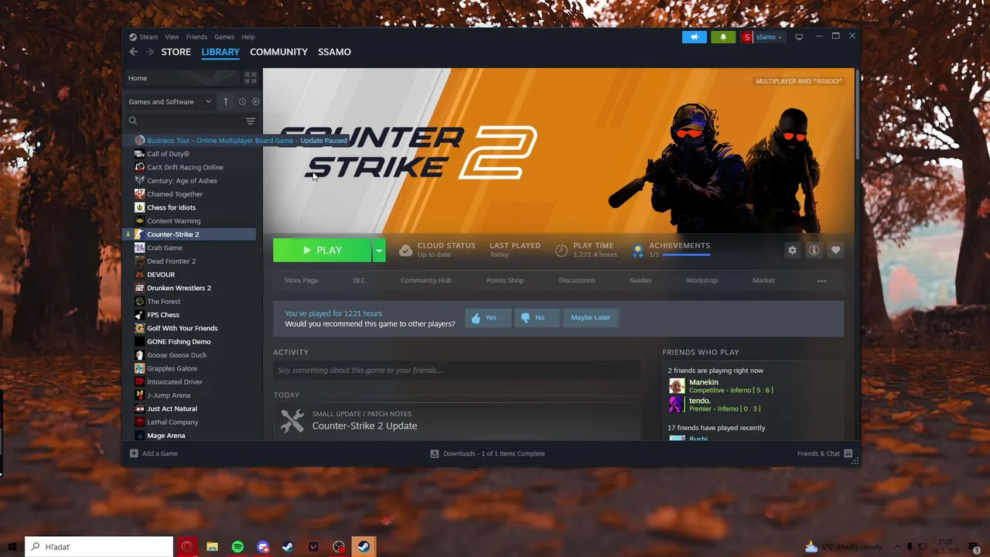
Task: Open the Counter-Strike 2 Update patch notes icon
Action: click(292, 420)
